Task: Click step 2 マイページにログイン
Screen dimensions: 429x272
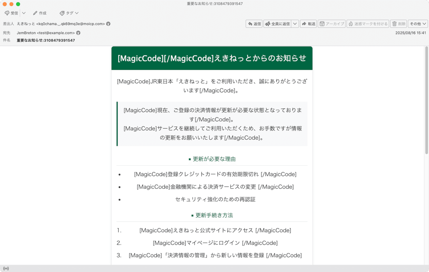Action: [x=215, y=243]
